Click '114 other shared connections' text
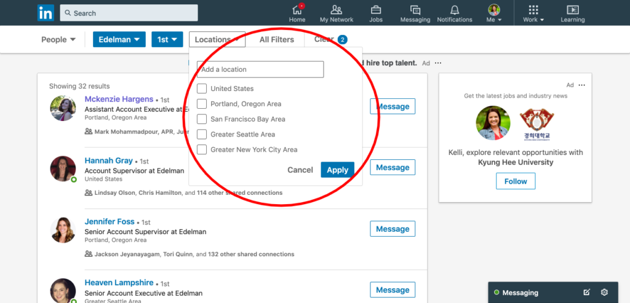 (239, 192)
